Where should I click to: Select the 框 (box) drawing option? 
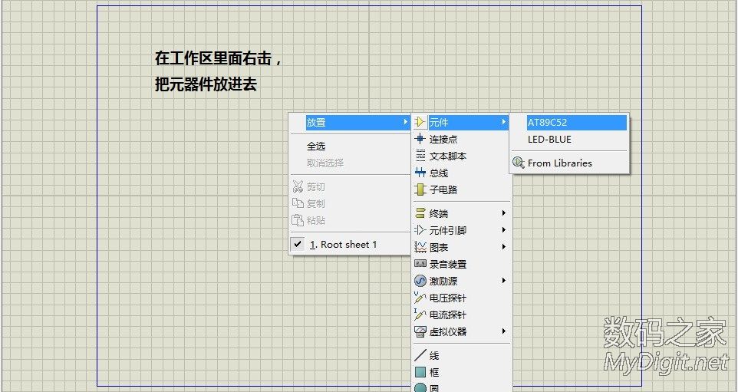[433, 373]
